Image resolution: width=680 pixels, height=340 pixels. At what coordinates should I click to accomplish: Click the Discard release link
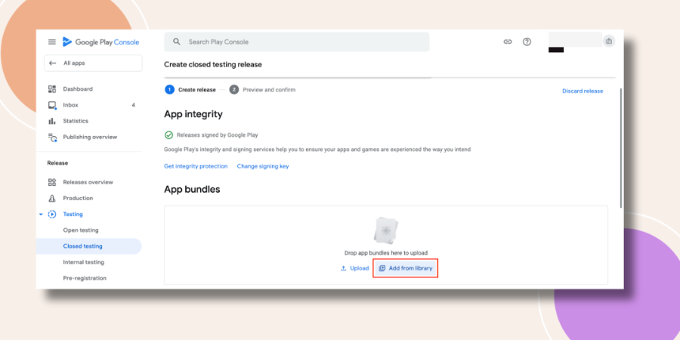tap(583, 91)
